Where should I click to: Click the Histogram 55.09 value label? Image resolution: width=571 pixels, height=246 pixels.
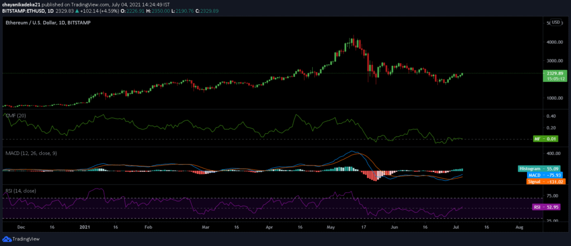tap(540, 169)
